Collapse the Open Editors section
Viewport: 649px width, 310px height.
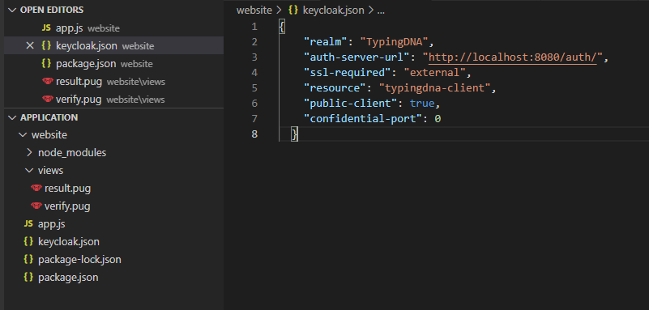[13, 10]
